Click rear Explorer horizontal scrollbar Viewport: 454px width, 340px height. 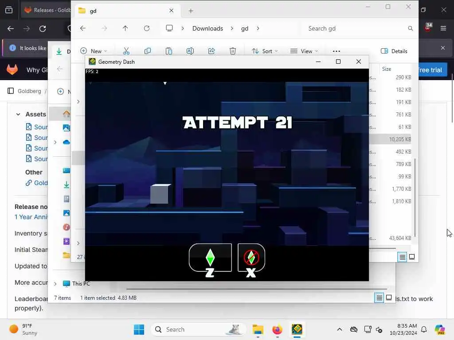pos(257,289)
